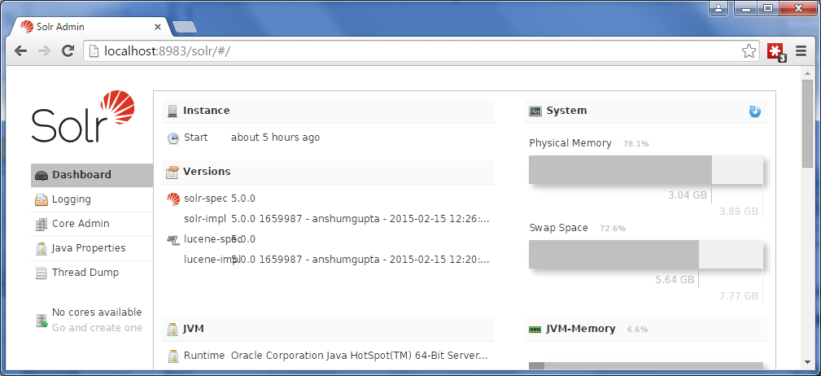Screen dimensions: 821x376
Task: Click the JVM section jar icon
Action: [x=172, y=330]
